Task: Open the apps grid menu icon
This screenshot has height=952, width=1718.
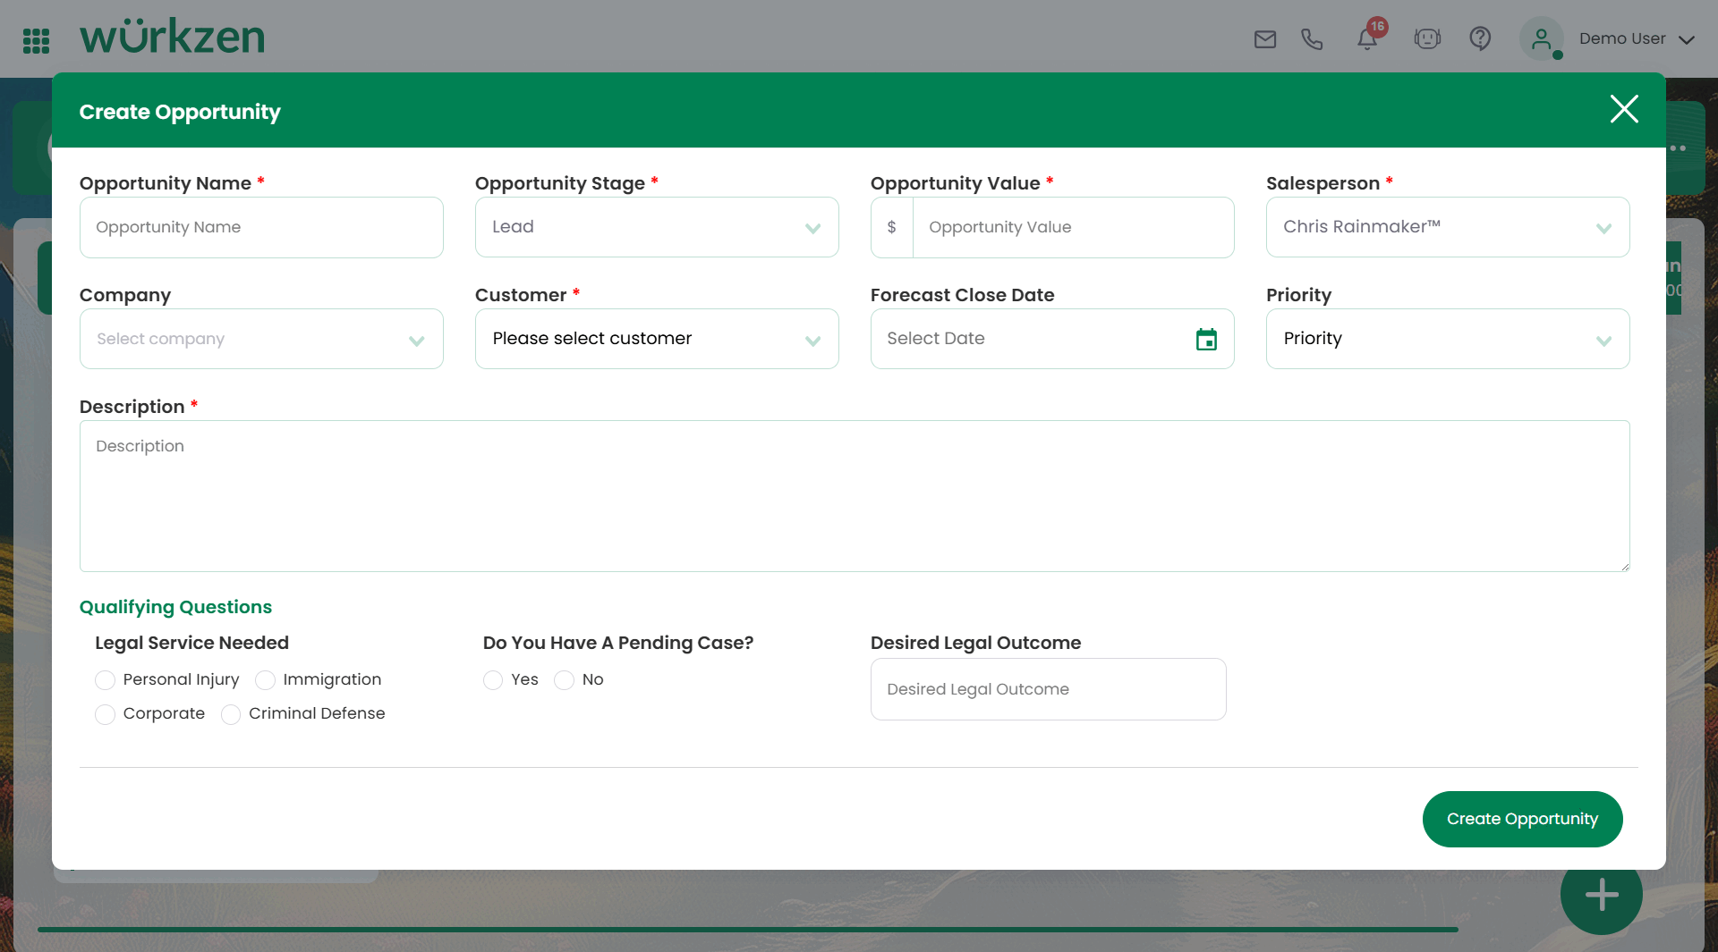Action: (x=36, y=40)
